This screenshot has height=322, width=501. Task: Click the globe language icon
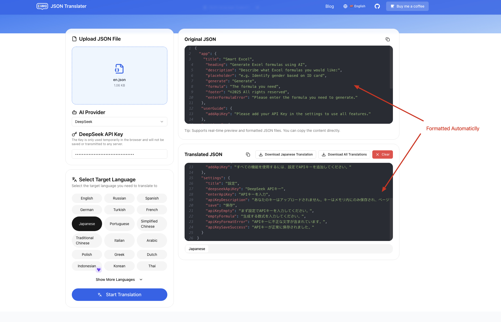point(345,6)
